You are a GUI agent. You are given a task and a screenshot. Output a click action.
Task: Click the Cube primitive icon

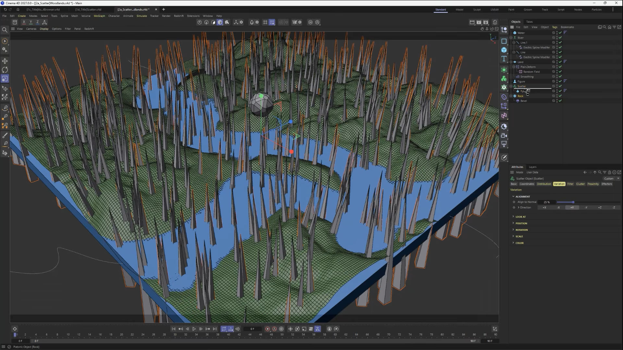(504, 50)
